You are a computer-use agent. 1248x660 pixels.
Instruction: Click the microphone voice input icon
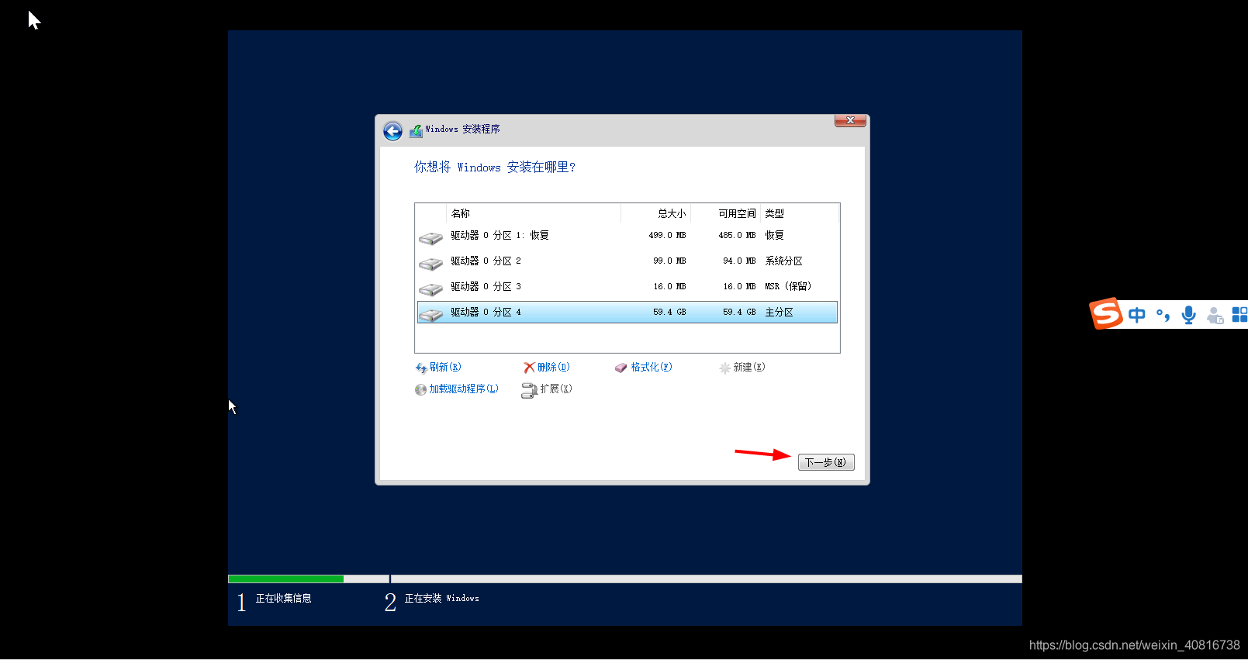point(1188,315)
